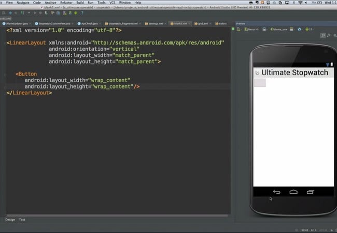Open the screen orientation dropdown in Preview
This screenshot has width=337, height=233.
pos(264,29)
